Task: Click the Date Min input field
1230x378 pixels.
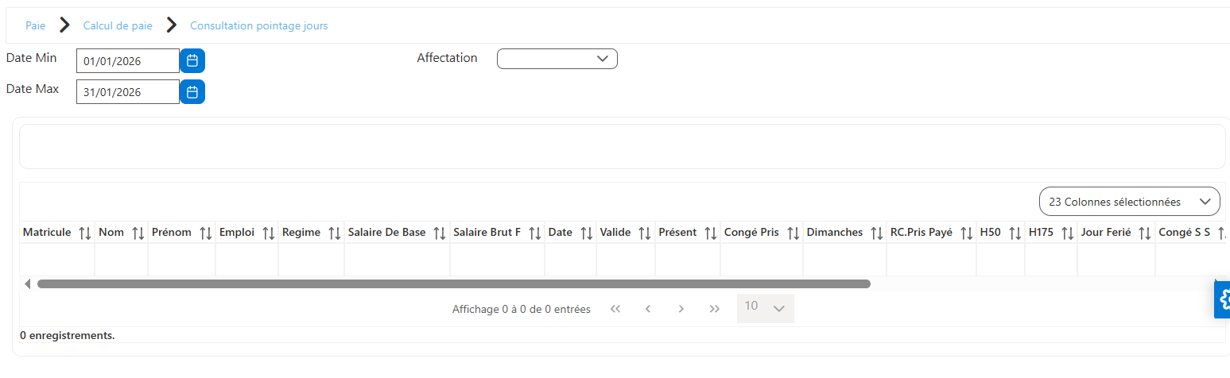Action: pyautogui.click(x=128, y=60)
